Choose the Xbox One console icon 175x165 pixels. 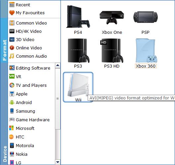pyautogui.click(x=112, y=18)
